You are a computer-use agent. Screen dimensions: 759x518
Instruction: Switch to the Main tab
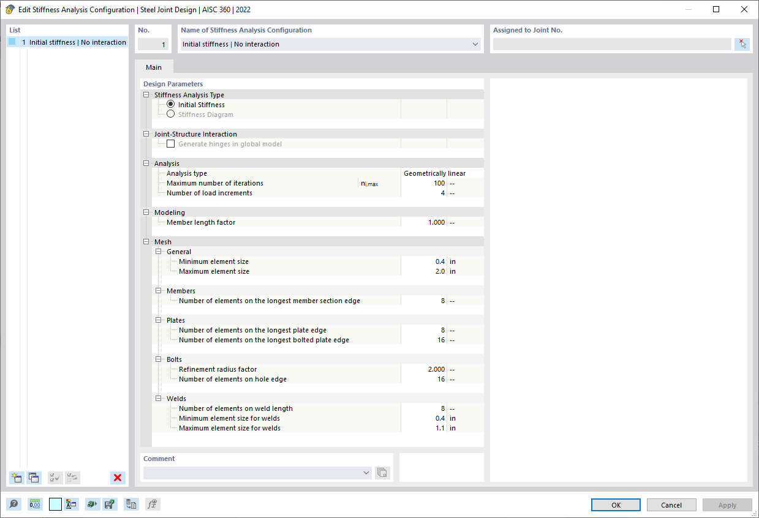(154, 67)
